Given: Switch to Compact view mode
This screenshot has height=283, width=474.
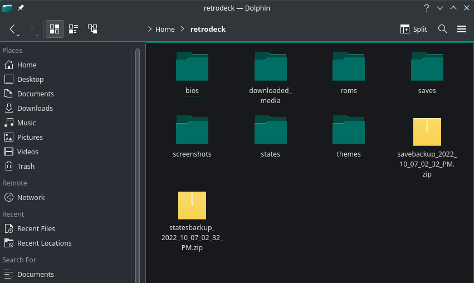Looking at the screenshot, I should tap(74, 29).
